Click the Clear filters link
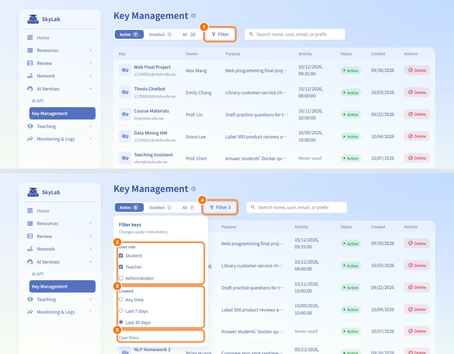 tap(129, 338)
